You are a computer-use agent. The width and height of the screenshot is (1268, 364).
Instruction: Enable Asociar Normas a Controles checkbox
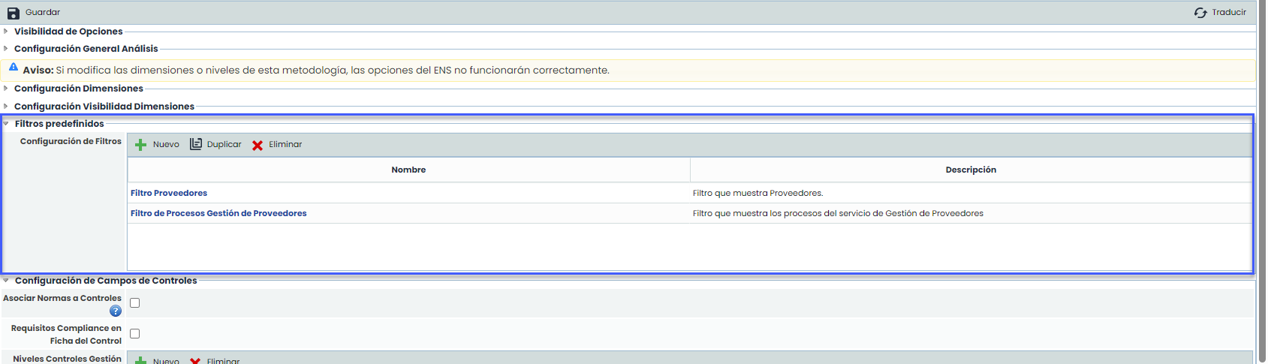point(135,303)
